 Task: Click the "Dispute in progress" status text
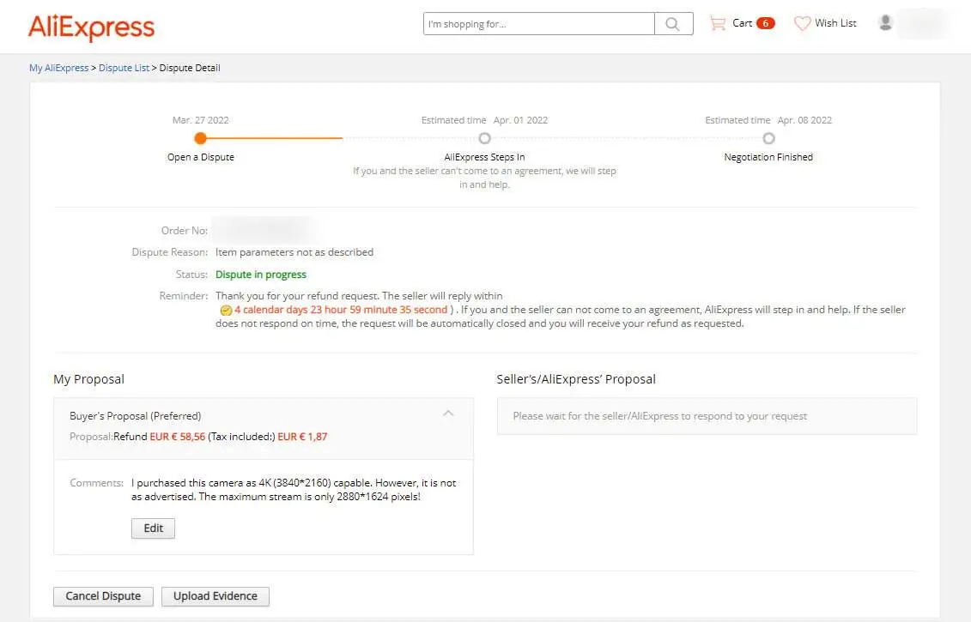(261, 275)
